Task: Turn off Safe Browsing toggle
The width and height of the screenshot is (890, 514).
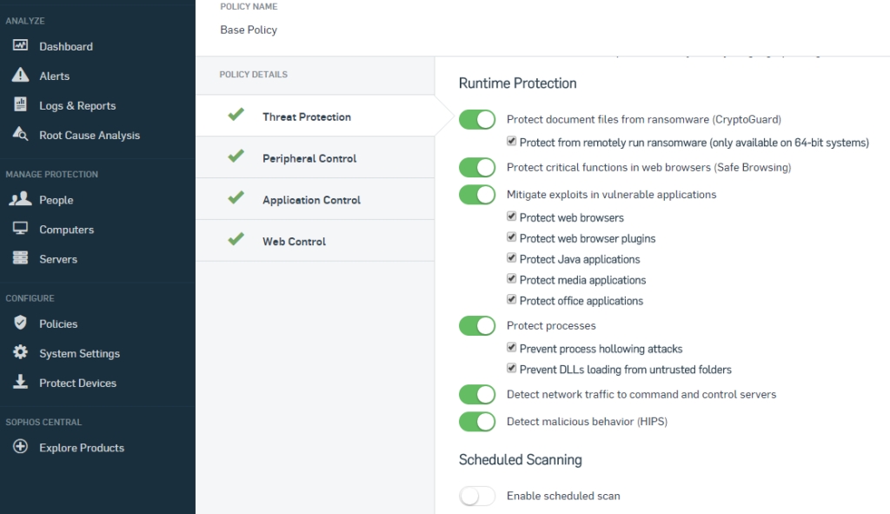Action: (x=477, y=167)
